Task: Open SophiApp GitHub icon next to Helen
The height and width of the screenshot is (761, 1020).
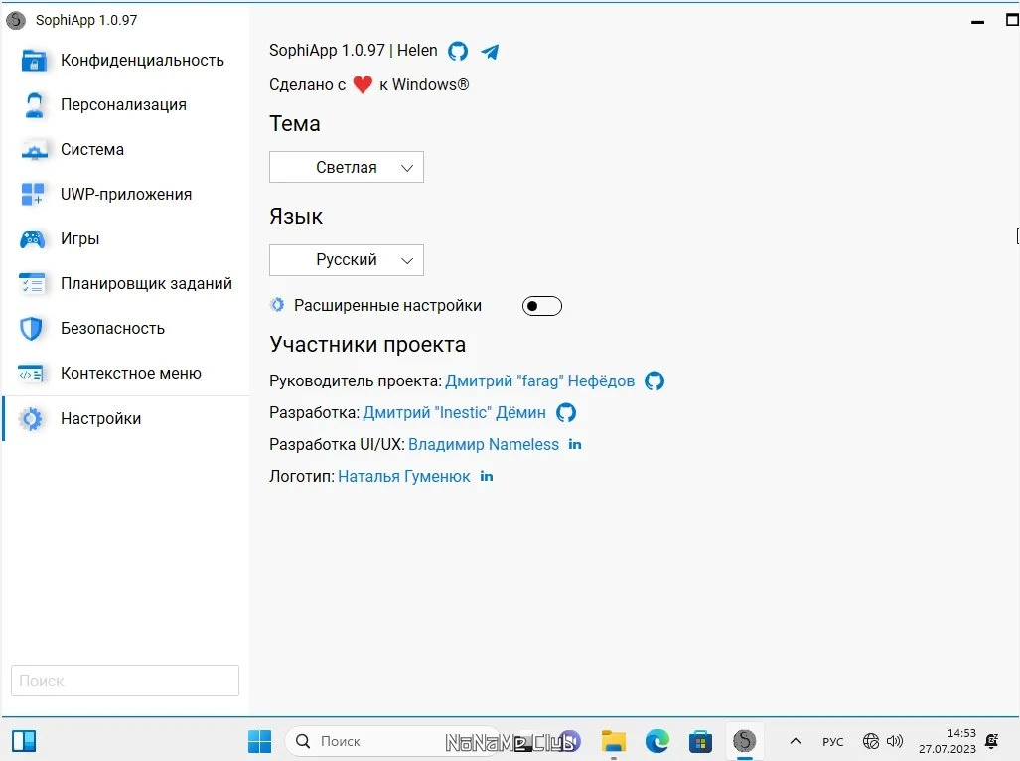Action: tap(458, 51)
